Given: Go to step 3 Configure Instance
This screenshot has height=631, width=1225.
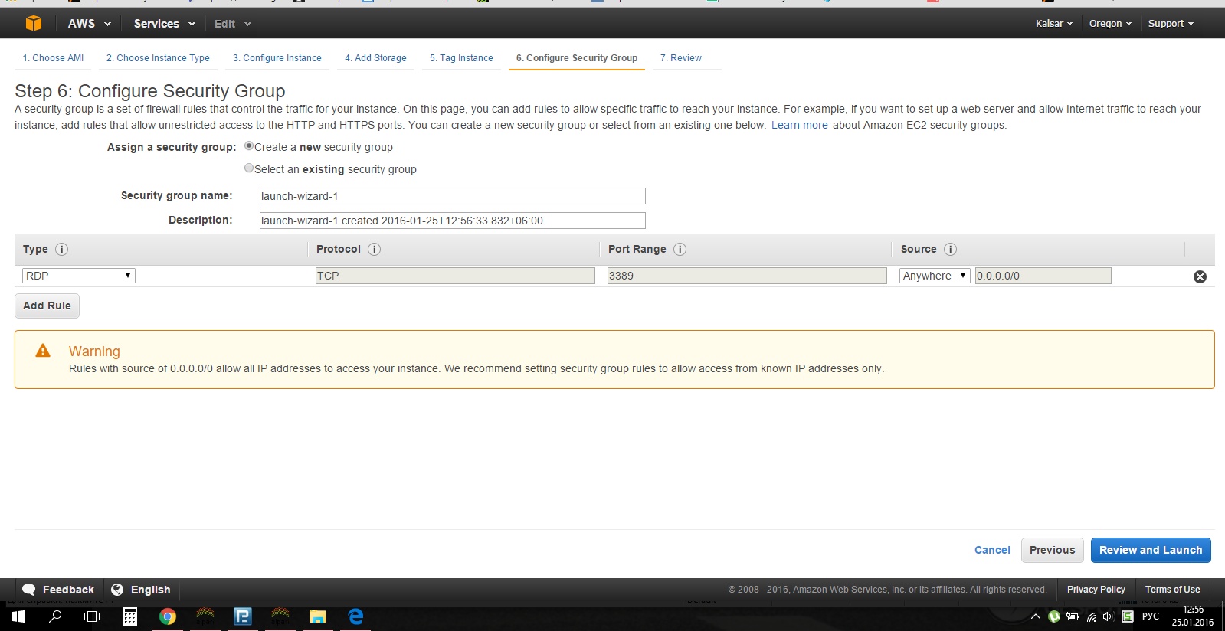Looking at the screenshot, I should pos(277,58).
